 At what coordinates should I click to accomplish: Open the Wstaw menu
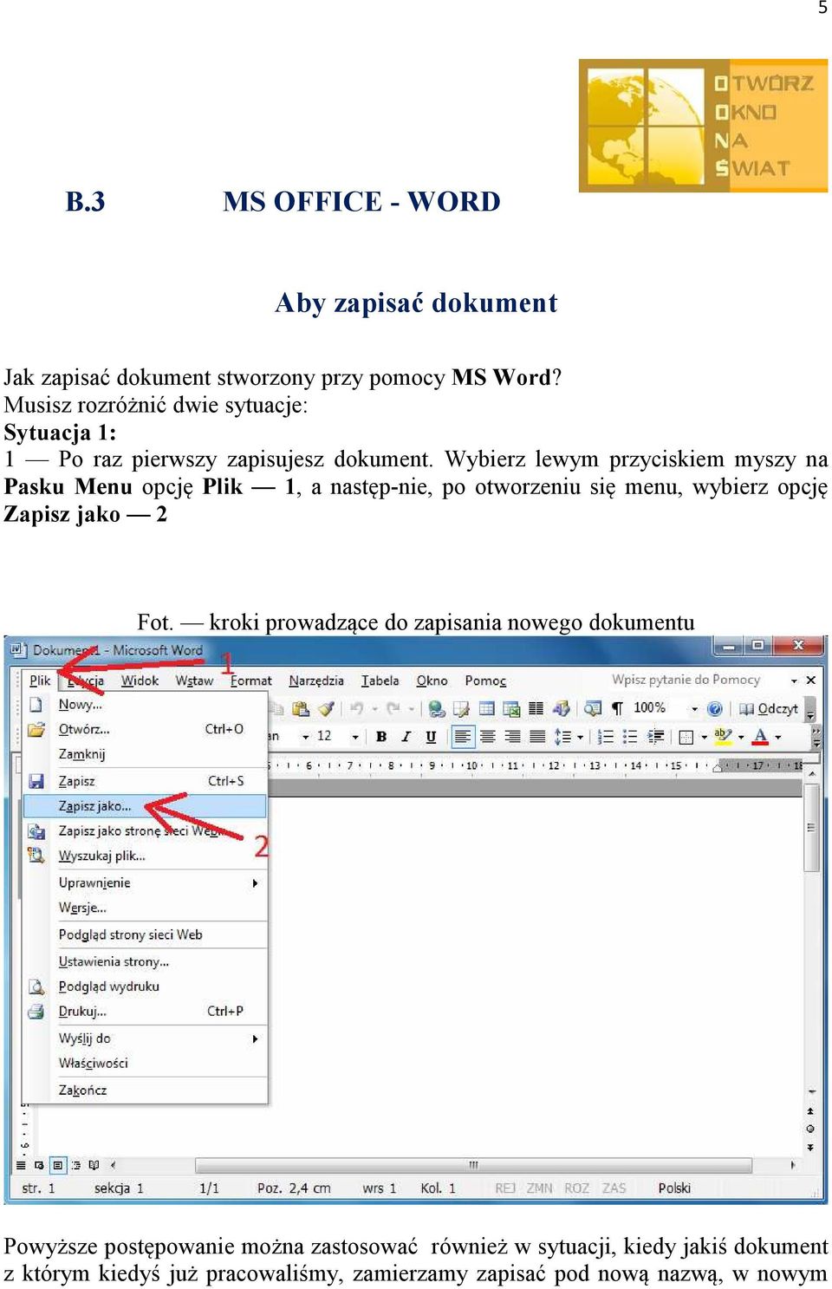click(194, 680)
